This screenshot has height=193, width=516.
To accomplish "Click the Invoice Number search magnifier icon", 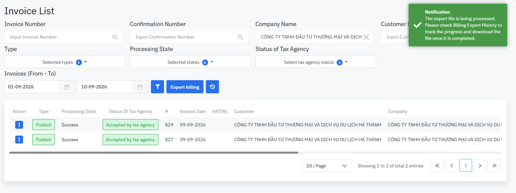I will (x=115, y=37).
